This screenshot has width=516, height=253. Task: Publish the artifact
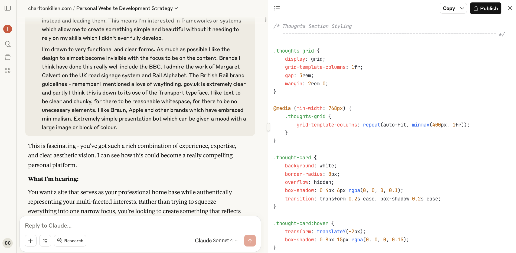point(486,8)
